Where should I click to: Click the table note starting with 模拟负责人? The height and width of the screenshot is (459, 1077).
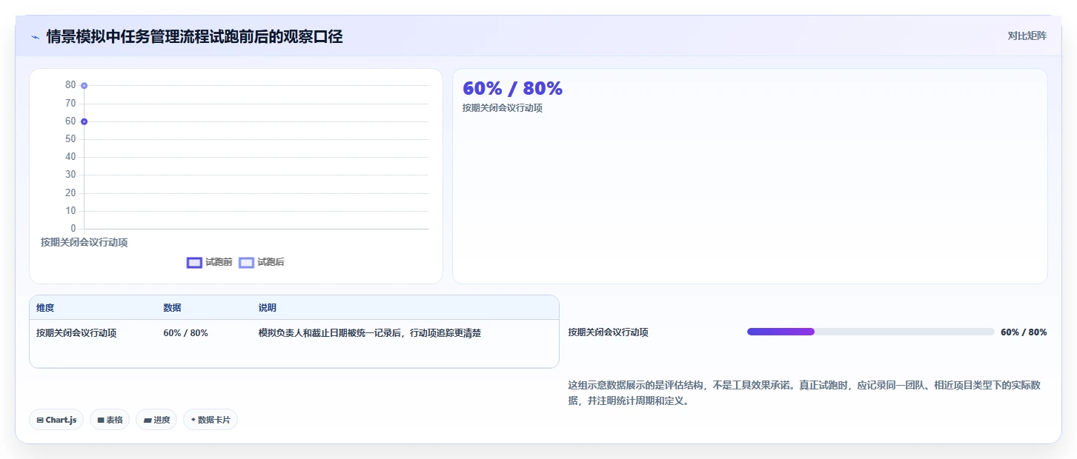click(x=370, y=333)
